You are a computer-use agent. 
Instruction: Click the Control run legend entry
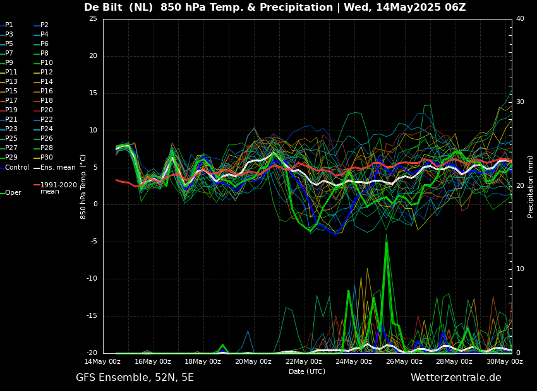click(17, 167)
